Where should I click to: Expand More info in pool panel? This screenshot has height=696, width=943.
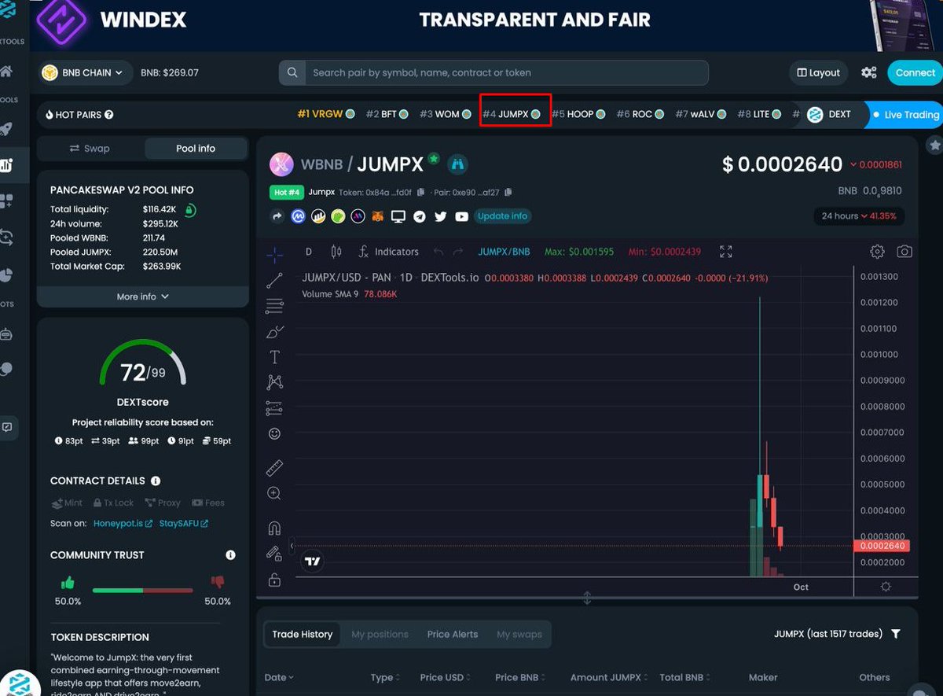point(143,296)
